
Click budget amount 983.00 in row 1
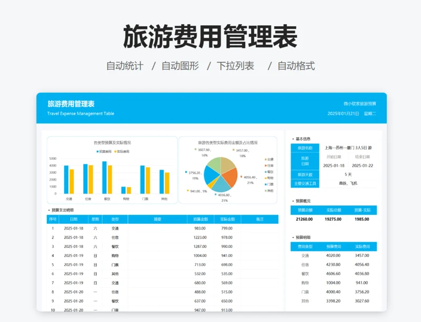click(x=200, y=228)
